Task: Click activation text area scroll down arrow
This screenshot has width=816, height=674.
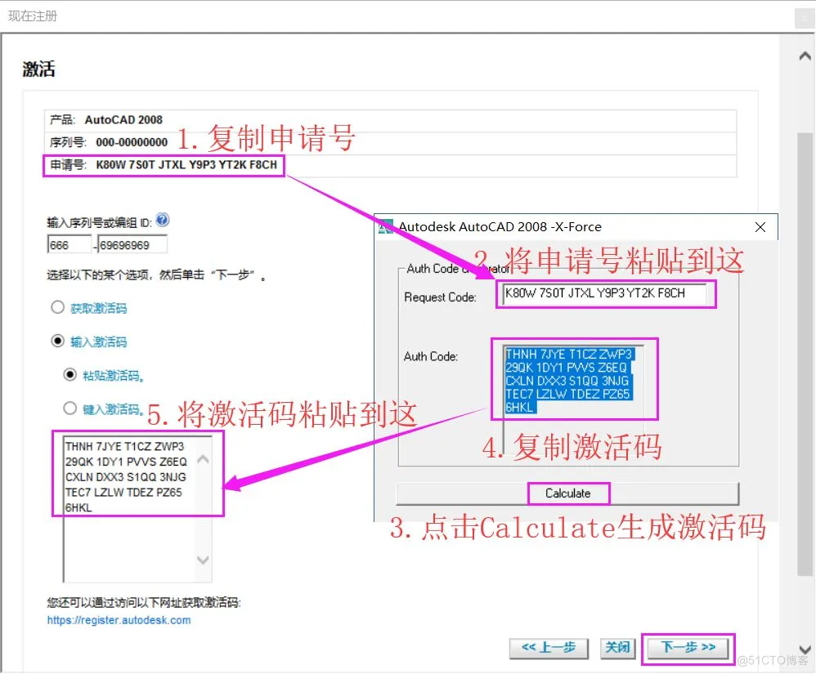Action: pyautogui.click(x=203, y=560)
